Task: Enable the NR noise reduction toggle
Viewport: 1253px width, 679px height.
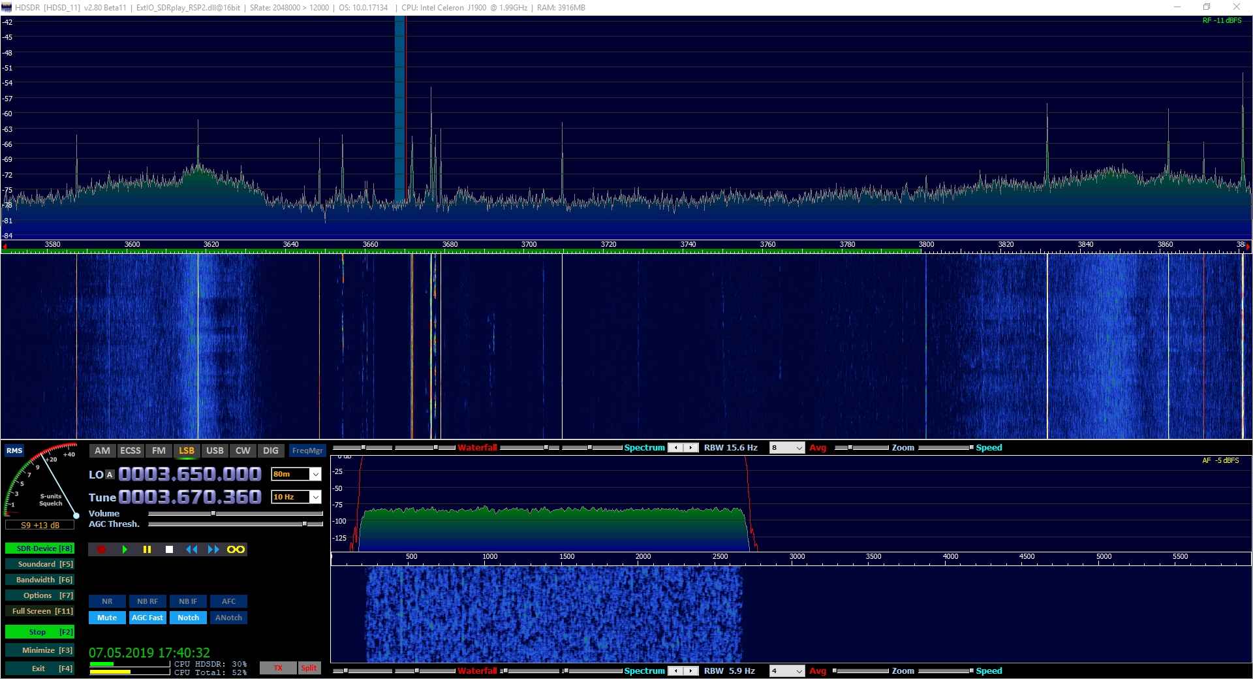Action: coord(107,601)
